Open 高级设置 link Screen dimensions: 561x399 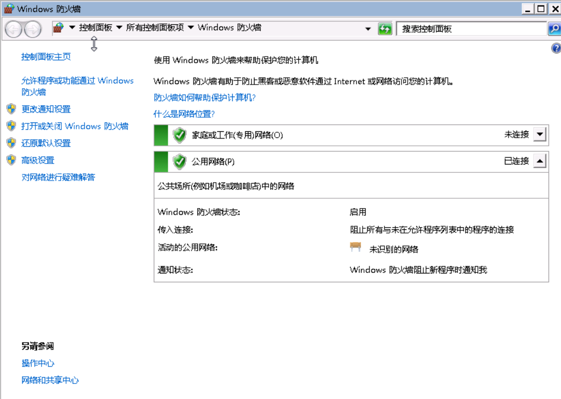[x=37, y=160]
